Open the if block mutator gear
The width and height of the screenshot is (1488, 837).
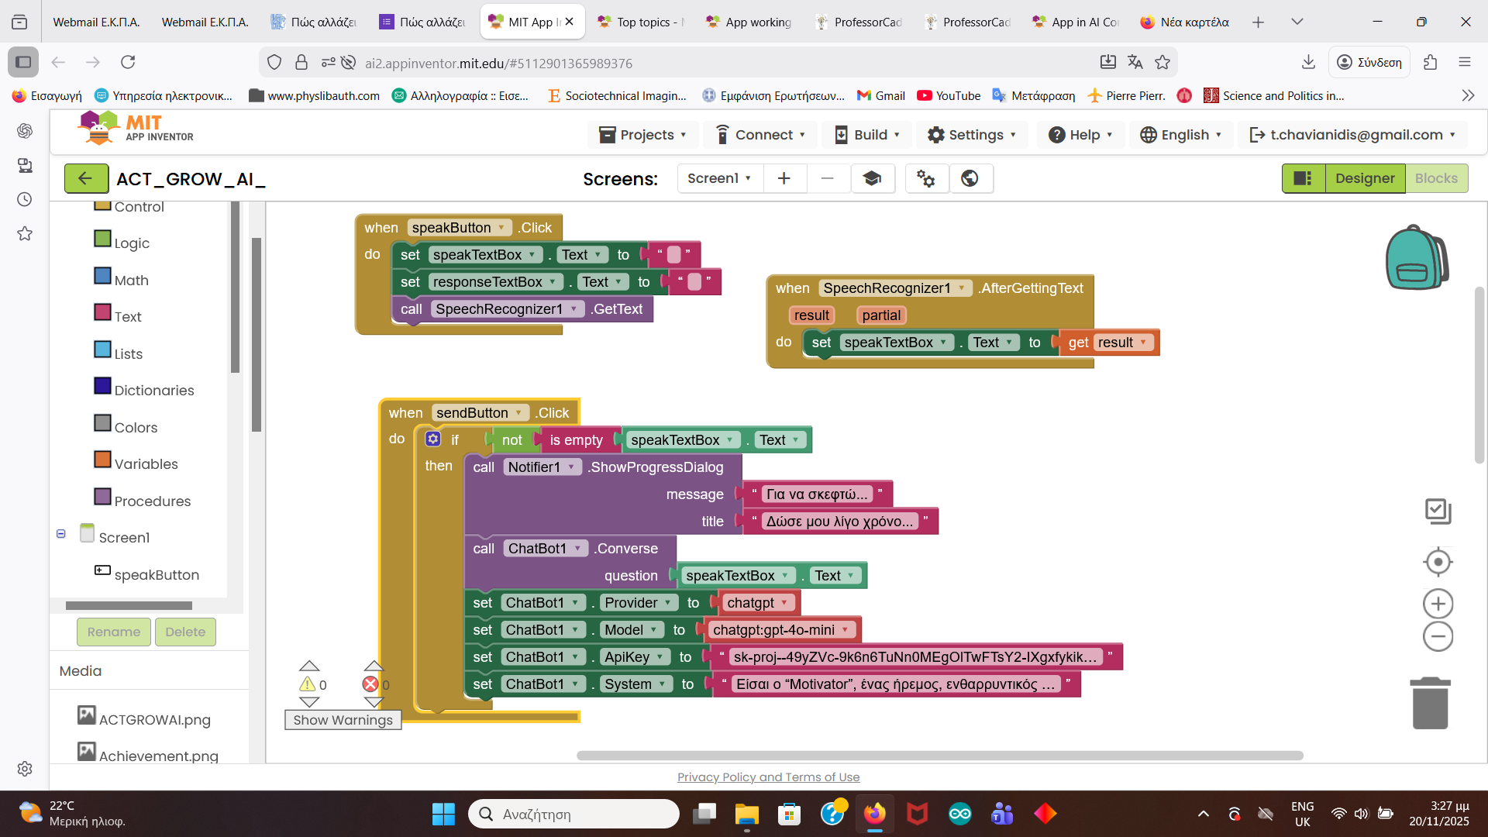coord(433,439)
